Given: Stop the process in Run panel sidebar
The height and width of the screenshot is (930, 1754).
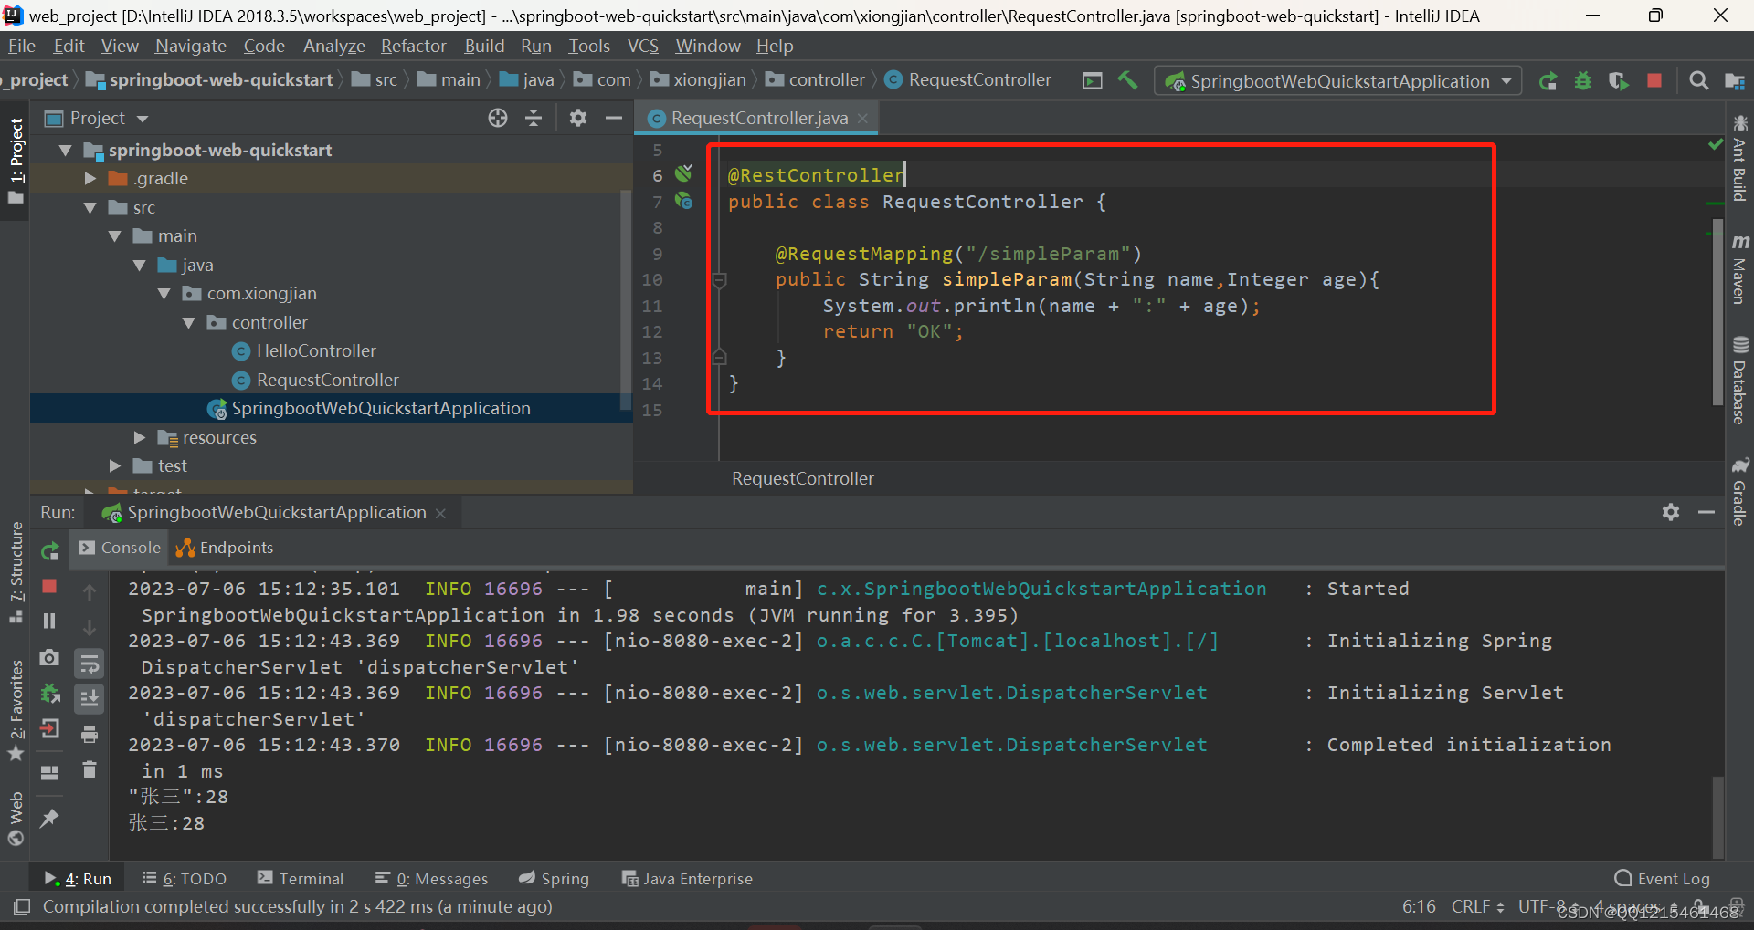Looking at the screenshot, I should [50, 586].
